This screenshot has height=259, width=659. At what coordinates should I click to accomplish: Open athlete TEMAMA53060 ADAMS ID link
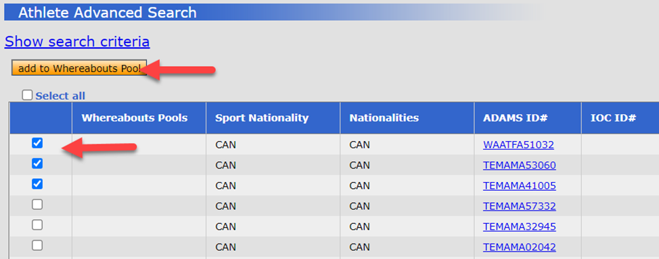tap(520, 165)
